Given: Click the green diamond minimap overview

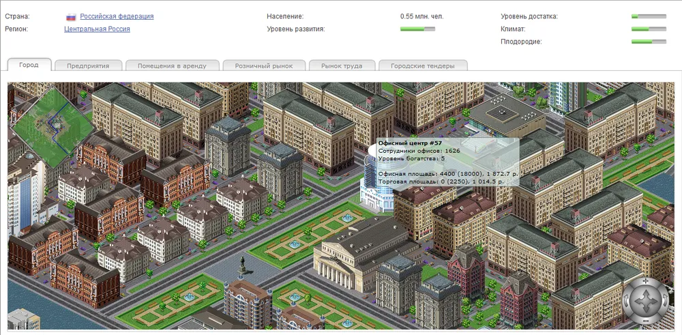Looking at the screenshot, I should [x=51, y=123].
